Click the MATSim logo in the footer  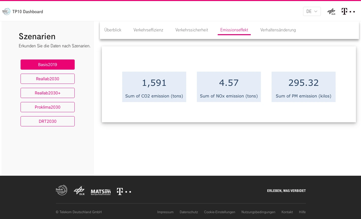click(101, 192)
